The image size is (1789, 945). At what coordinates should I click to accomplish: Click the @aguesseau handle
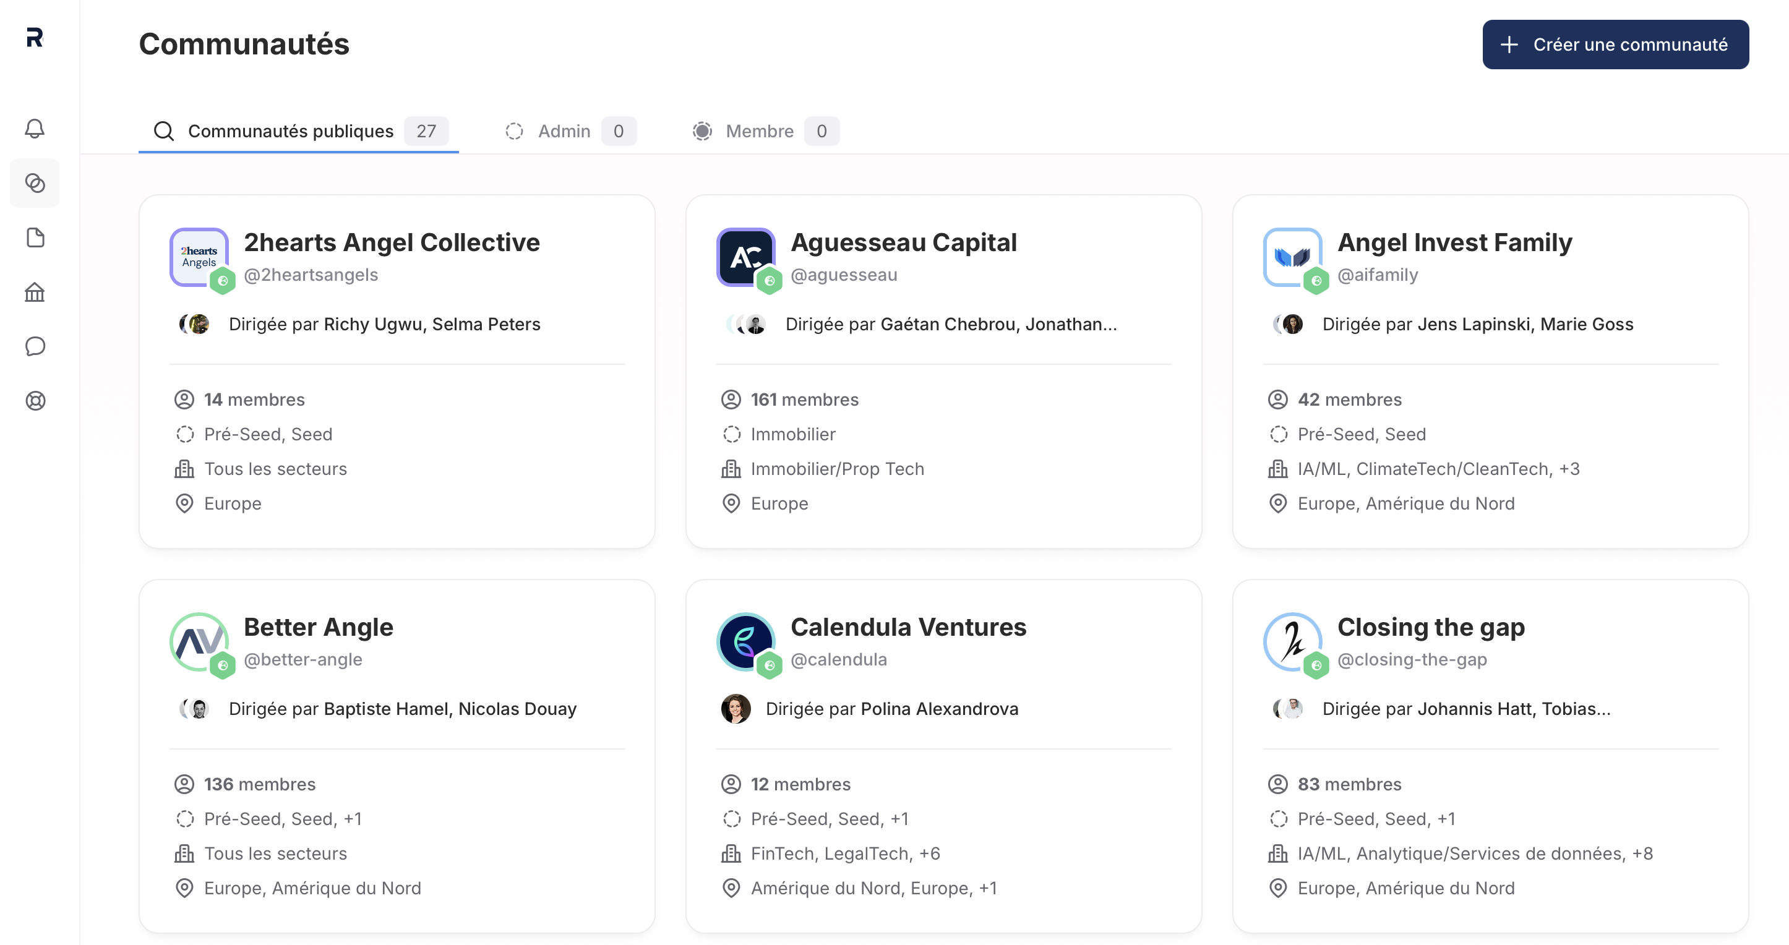pyautogui.click(x=844, y=275)
